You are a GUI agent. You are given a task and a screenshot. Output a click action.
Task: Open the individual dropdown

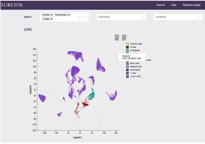pos(121,17)
